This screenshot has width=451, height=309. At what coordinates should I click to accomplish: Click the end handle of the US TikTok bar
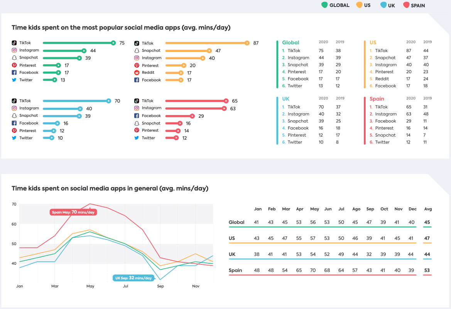[x=247, y=43]
